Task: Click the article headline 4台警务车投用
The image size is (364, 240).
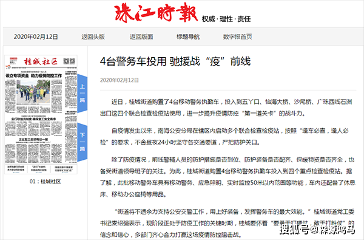Action: point(175,61)
